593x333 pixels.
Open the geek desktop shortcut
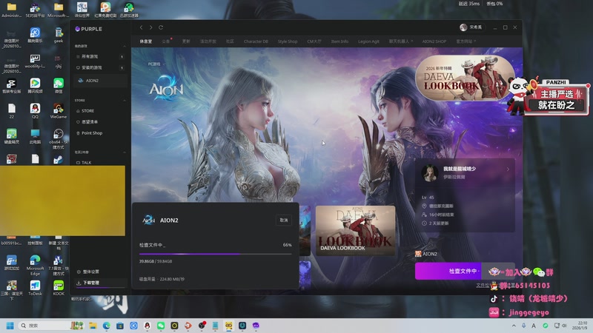tap(59, 35)
